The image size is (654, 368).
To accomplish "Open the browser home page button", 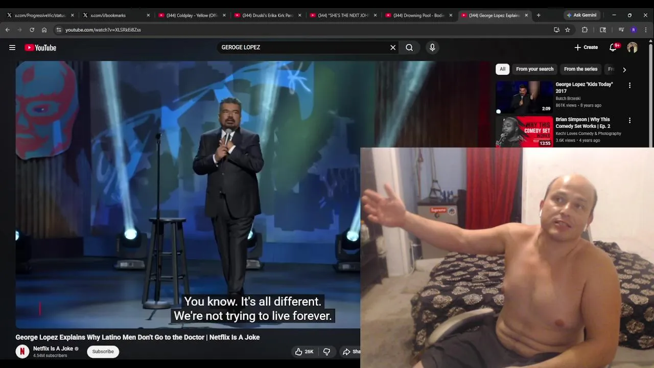I will (44, 30).
